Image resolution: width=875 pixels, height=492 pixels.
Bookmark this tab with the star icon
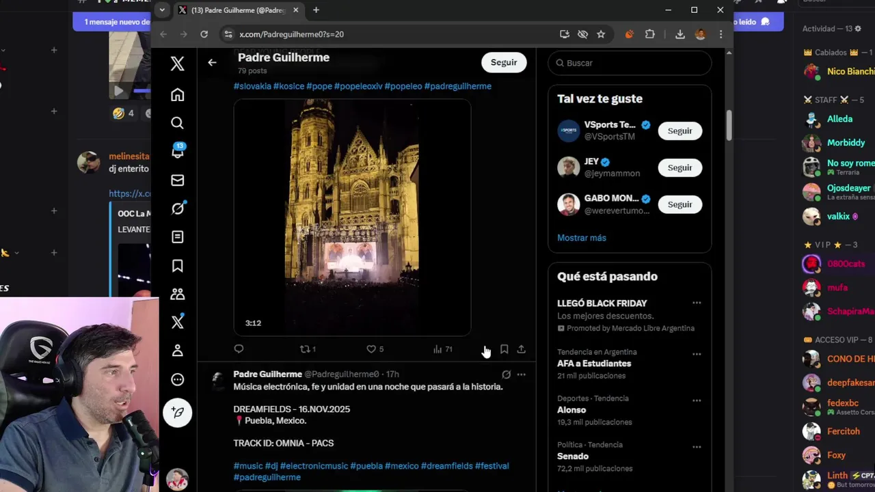601,34
